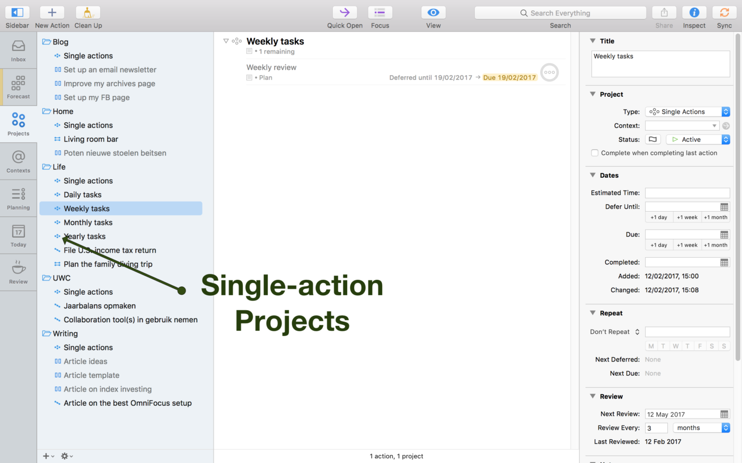Screen dimensions: 742x463
Task: Click the Context go-to arrow icon
Action: [726, 126]
